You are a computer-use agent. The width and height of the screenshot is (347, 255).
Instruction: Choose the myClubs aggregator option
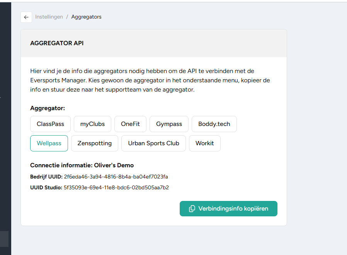click(92, 124)
